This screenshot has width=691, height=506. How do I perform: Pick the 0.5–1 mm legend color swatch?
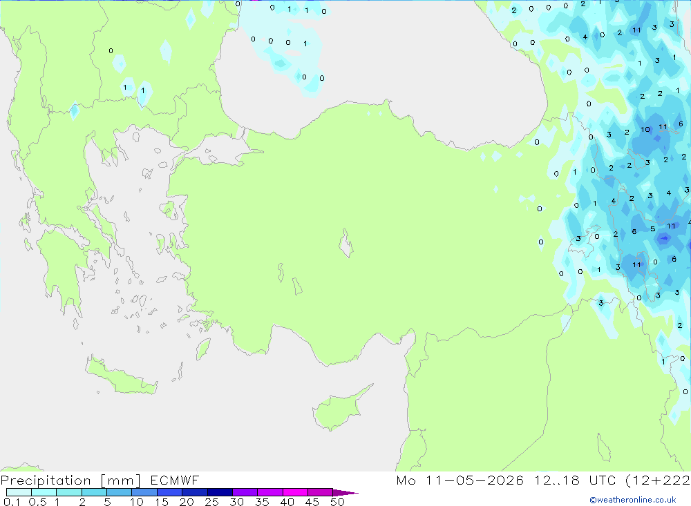pyautogui.click(x=44, y=492)
